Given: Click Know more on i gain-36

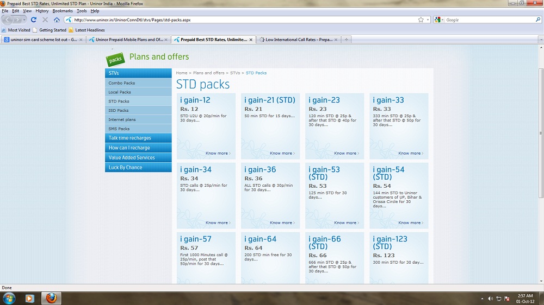Looking at the screenshot, I should pos(282,223).
